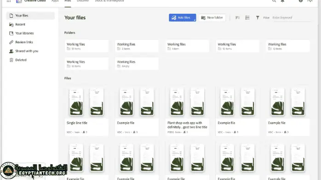Click the Your files page heading

click(x=75, y=17)
